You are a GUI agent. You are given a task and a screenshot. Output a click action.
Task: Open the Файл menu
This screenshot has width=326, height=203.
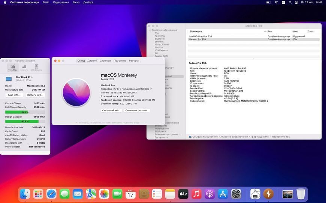pyautogui.click(x=46, y=2)
